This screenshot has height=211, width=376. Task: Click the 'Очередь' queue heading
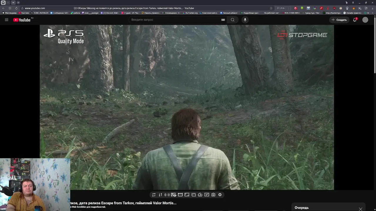tap(302, 208)
